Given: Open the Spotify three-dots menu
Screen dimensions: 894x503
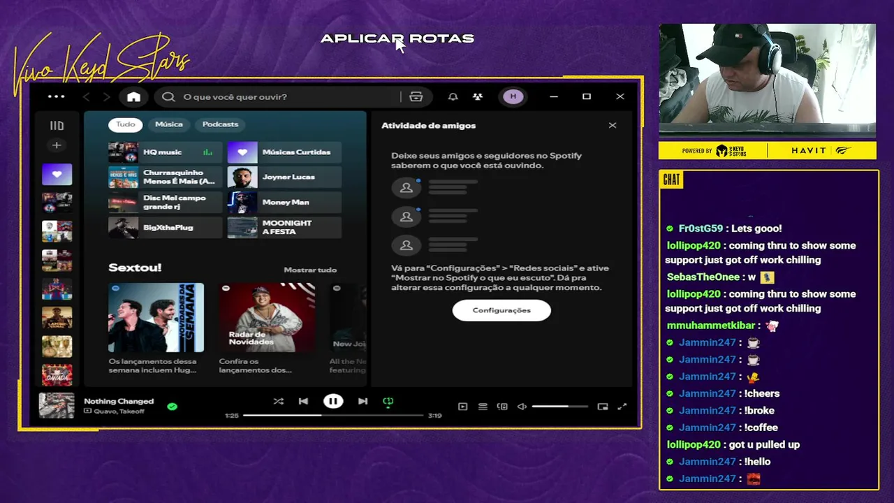Looking at the screenshot, I should coord(56,96).
